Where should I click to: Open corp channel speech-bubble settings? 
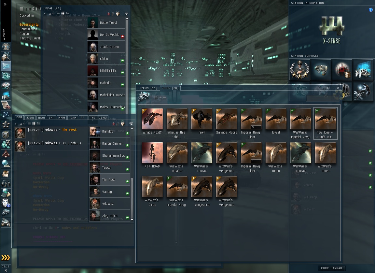[131, 124]
